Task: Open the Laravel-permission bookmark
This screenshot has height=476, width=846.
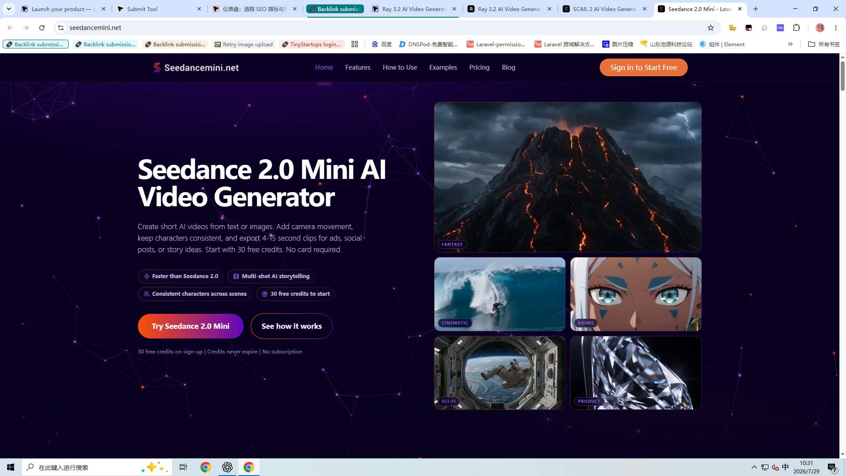Action: pyautogui.click(x=496, y=44)
